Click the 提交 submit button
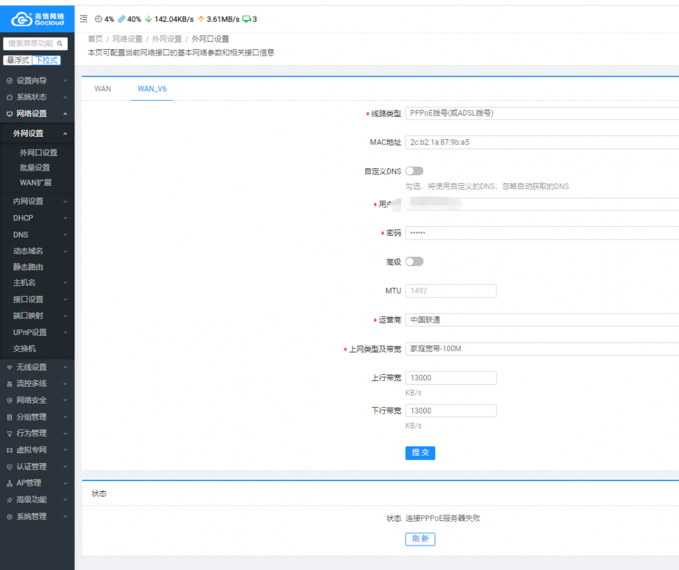Viewport: 679px width, 570px height. point(419,453)
